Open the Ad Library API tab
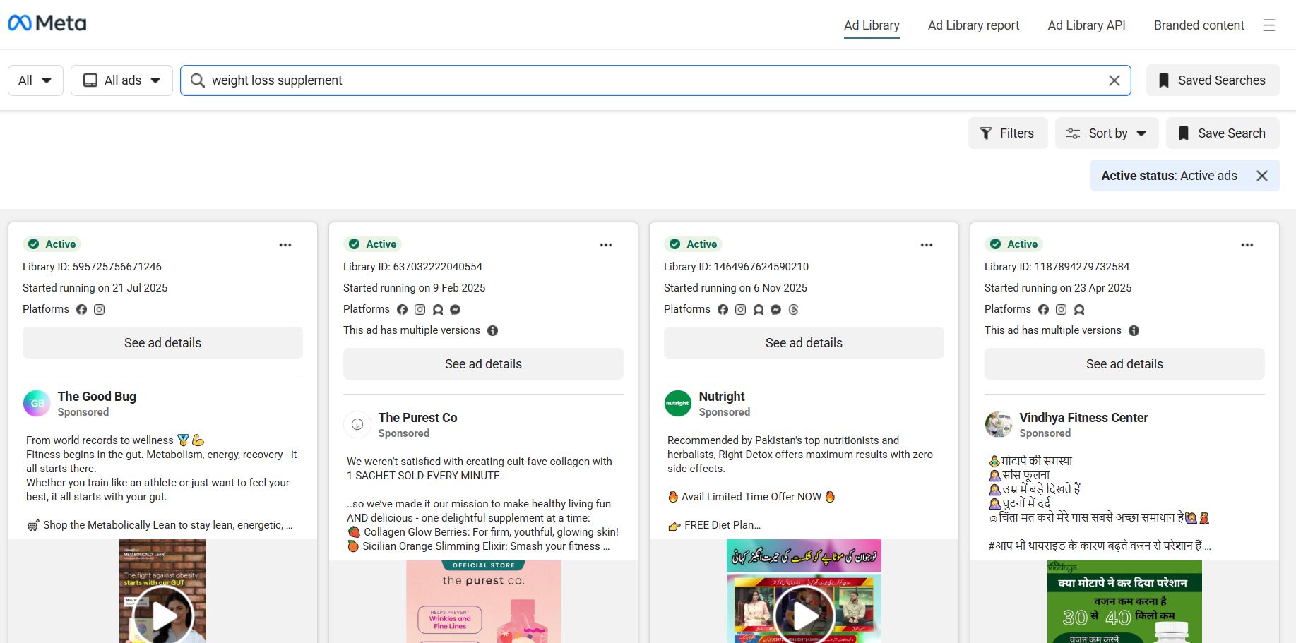 (1086, 25)
